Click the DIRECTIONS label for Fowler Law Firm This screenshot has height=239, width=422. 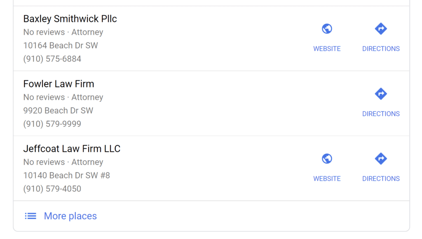pos(381,114)
